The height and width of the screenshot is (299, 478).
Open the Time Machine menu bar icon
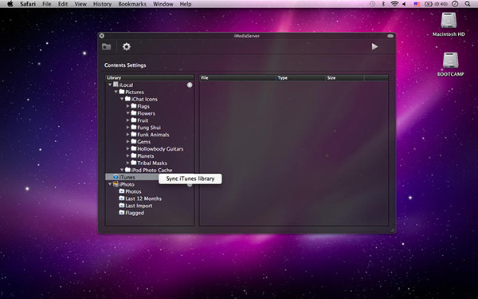372,4
